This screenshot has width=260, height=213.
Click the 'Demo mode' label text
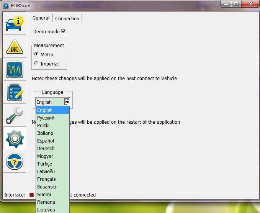(46, 31)
